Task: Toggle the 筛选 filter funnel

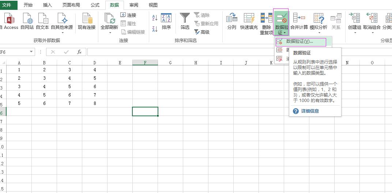Action: click(185, 21)
